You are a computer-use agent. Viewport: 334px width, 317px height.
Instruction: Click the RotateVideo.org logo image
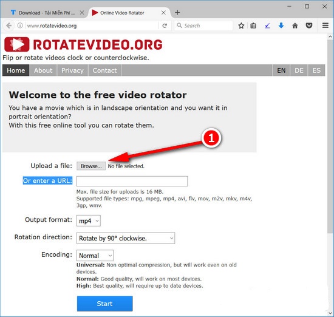[x=16, y=44]
